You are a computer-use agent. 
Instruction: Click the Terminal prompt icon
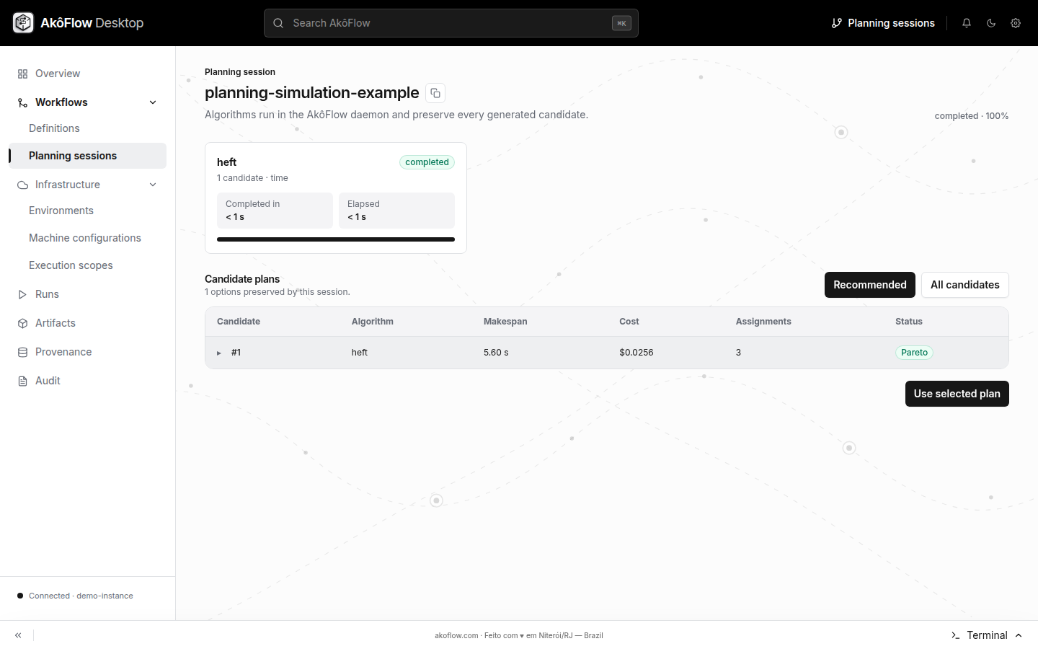956,635
